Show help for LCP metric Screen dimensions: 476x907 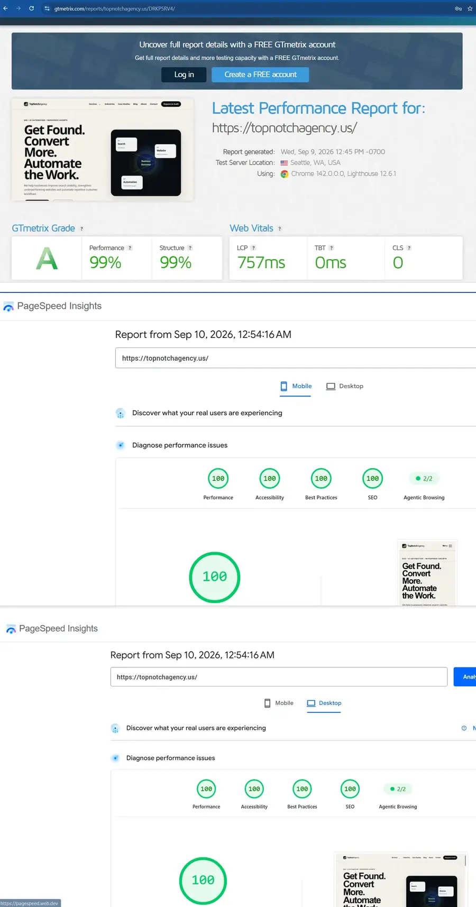(x=253, y=248)
